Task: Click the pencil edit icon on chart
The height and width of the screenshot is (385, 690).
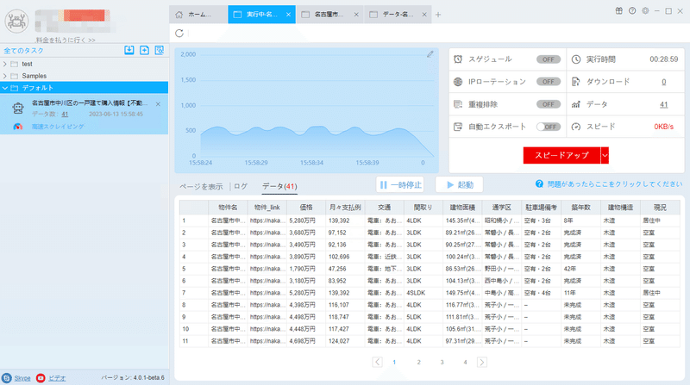Action: (430, 54)
